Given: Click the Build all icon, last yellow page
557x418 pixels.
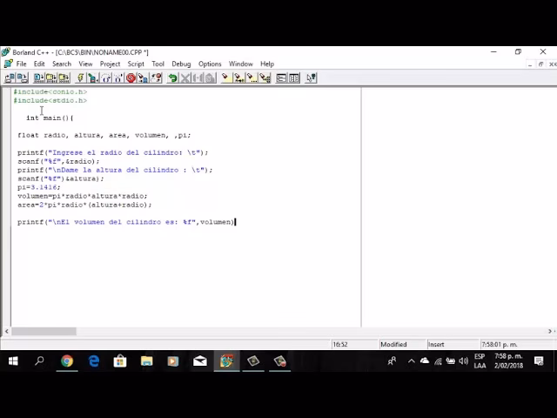Looking at the screenshot, I should [64, 78].
